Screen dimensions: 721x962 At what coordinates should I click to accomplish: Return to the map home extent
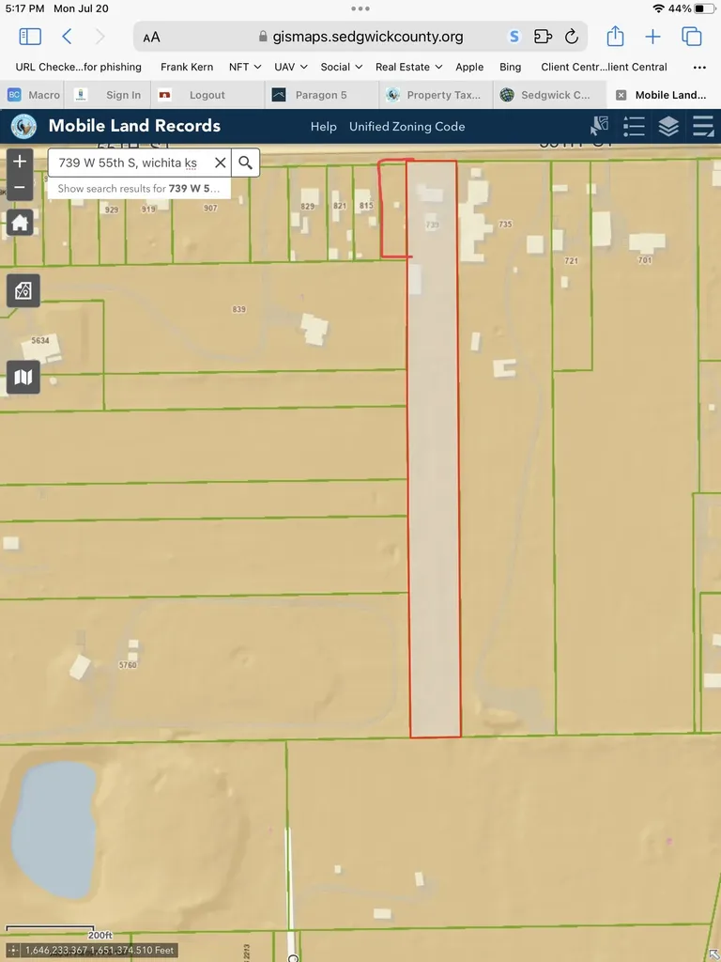tap(20, 223)
